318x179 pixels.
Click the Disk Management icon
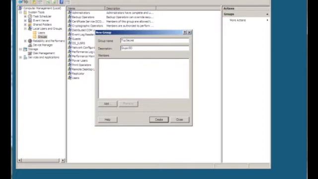[x=30, y=53]
